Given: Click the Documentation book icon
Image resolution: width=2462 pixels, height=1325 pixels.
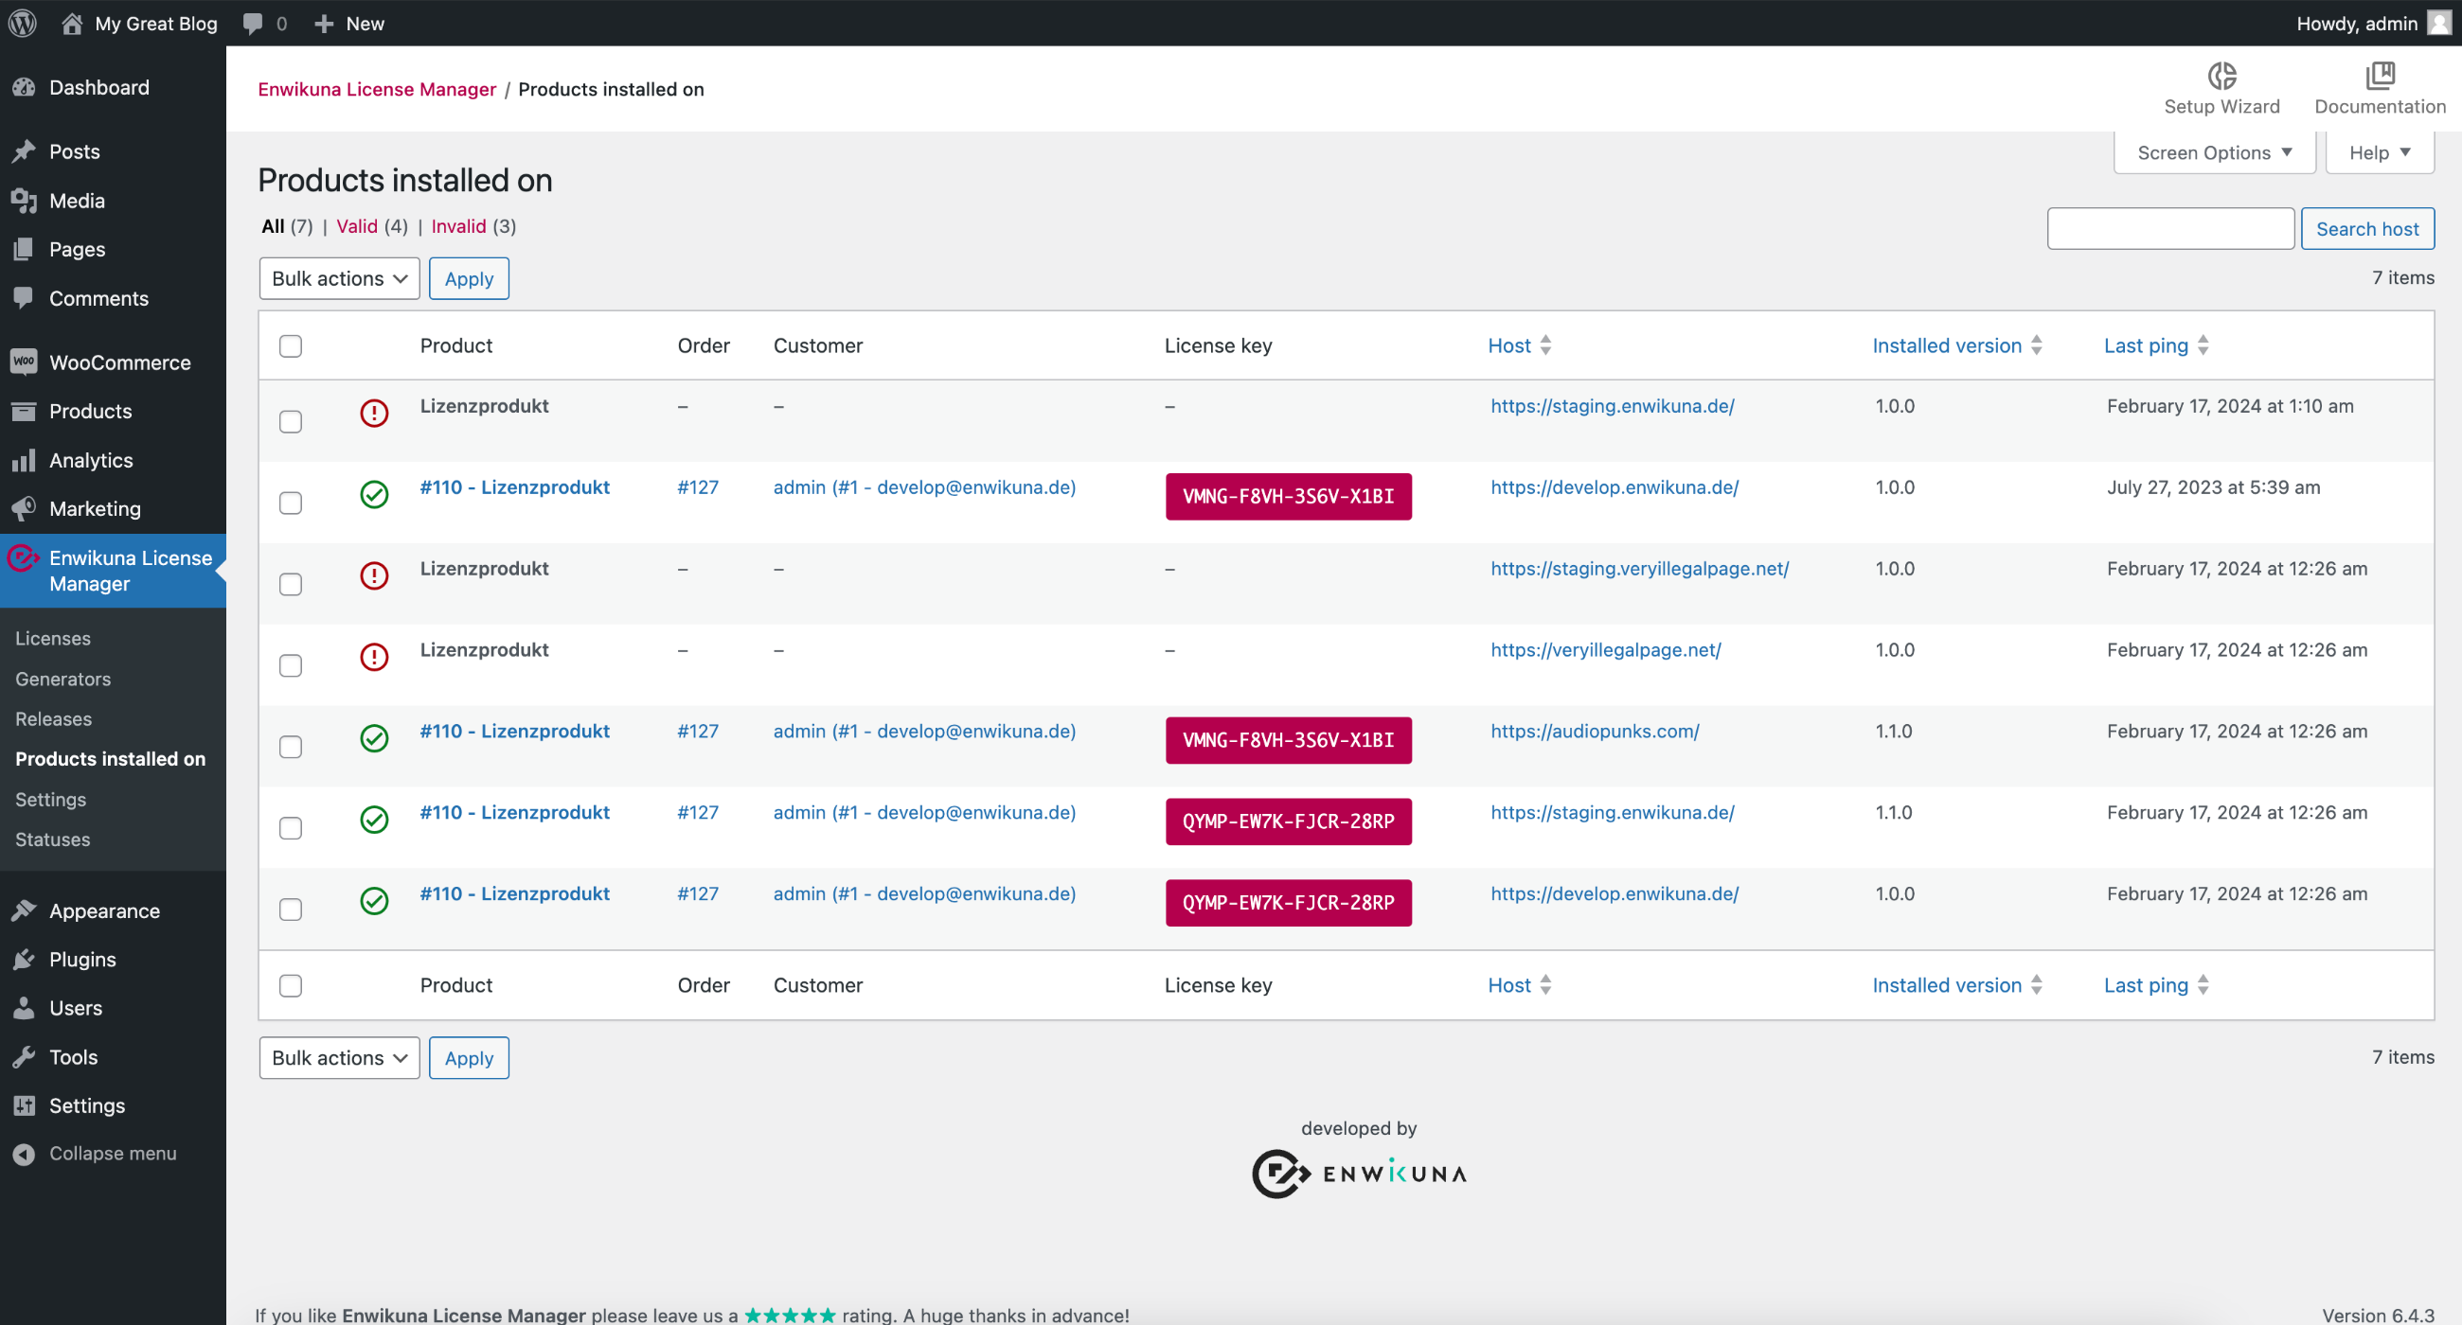Looking at the screenshot, I should click(x=2380, y=75).
